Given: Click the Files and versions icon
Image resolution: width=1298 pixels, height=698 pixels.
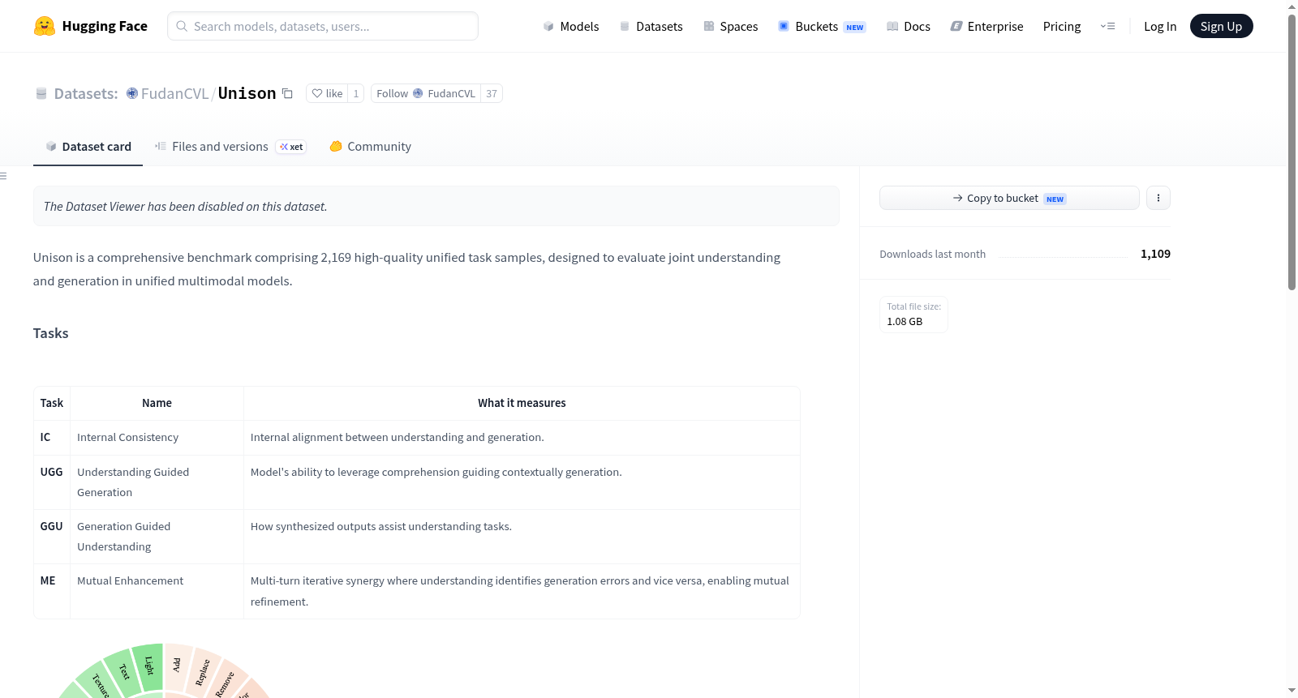Looking at the screenshot, I should coord(161,147).
